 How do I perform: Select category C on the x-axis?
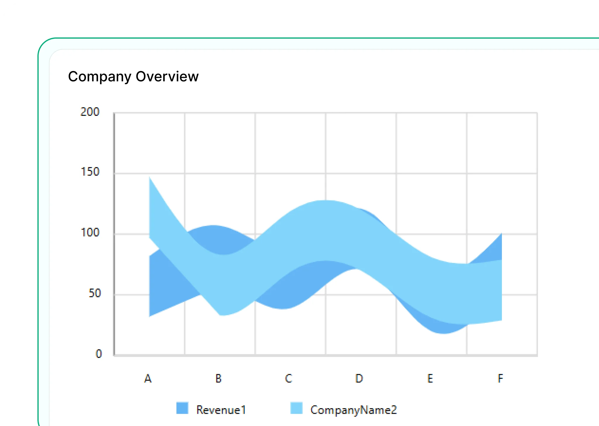(x=289, y=379)
